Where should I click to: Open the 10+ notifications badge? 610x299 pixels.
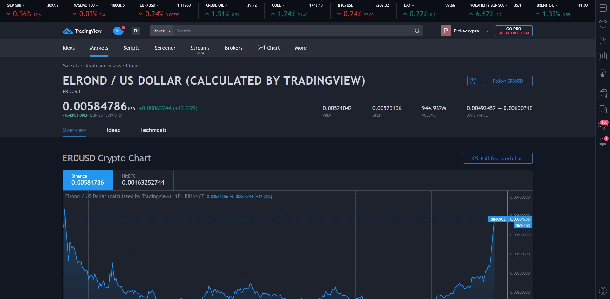tap(119, 31)
